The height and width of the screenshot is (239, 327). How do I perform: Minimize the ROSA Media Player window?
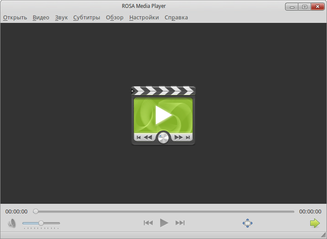292,7
